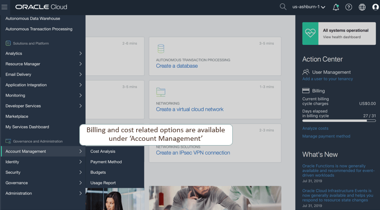Image resolution: width=380 pixels, height=210 pixels.
Task: Expand the Security submenu arrow
Action: 80,172
